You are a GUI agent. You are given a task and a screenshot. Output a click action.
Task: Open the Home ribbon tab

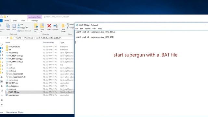[6, 20]
